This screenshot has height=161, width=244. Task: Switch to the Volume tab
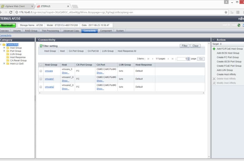pos(17,31)
